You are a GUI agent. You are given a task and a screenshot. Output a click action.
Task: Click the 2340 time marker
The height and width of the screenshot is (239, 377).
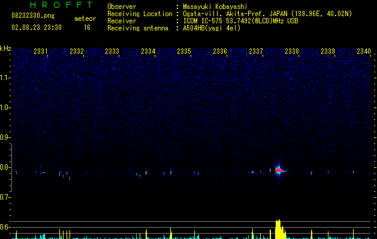(x=364, y=51)
